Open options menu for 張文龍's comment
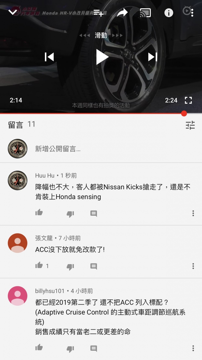The height and width of the screenshot is (360, 202). [x=193, y=266]
